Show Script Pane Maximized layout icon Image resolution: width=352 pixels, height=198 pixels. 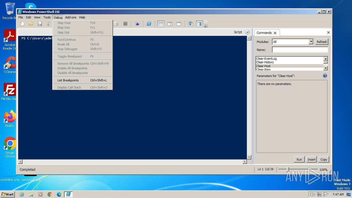pos(178,24)
